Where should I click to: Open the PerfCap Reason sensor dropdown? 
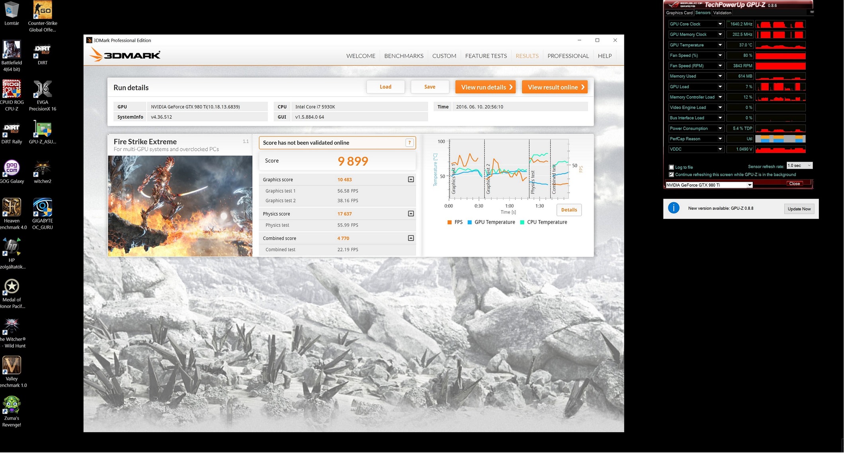tap(720, 139)
